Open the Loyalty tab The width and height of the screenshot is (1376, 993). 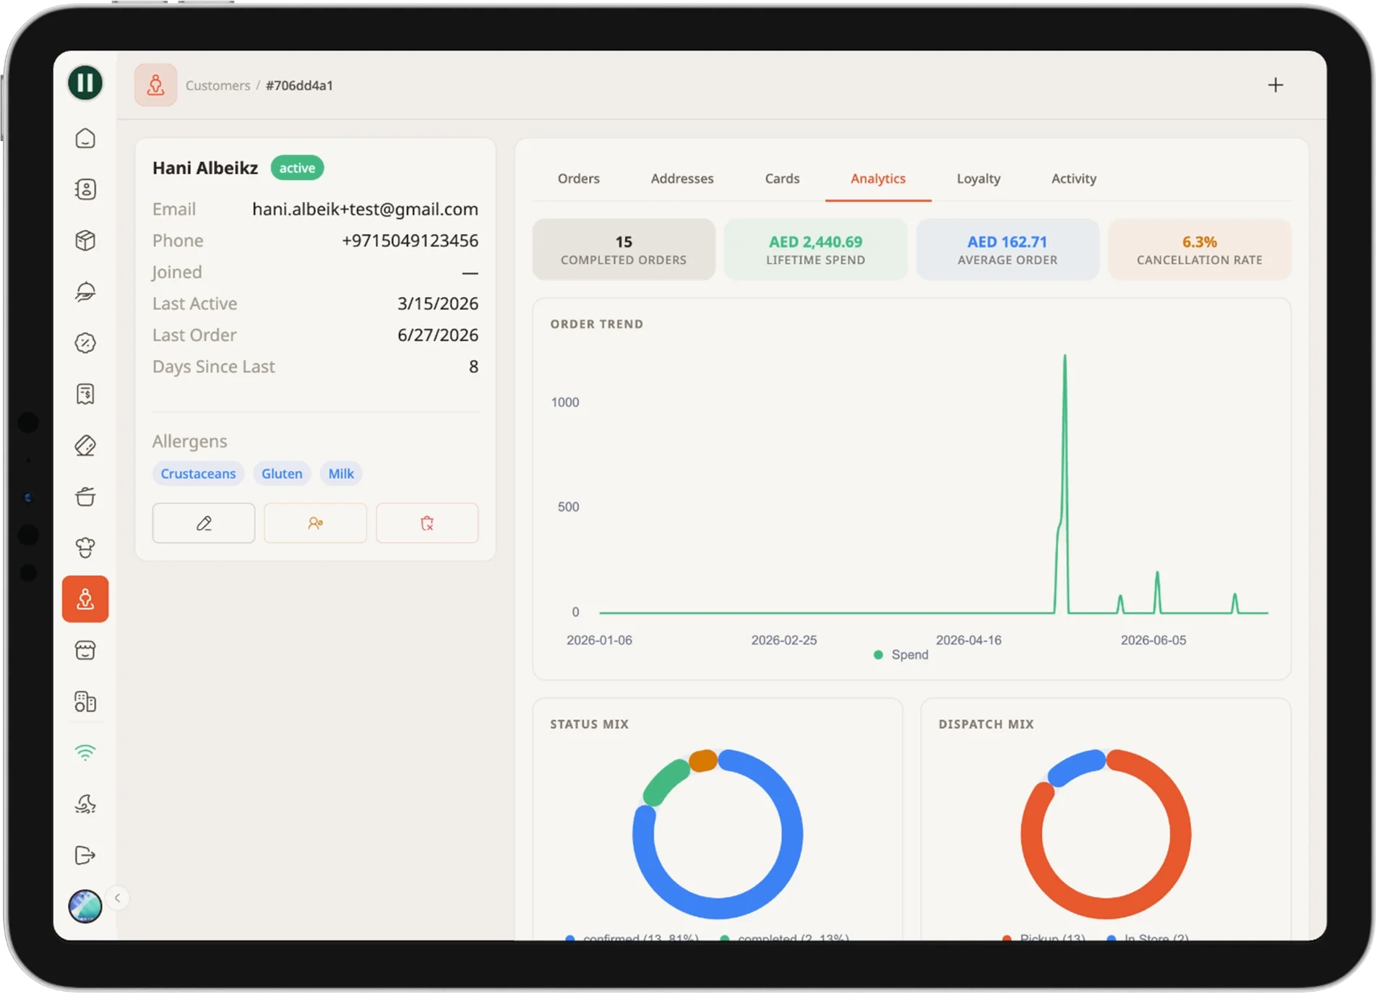[x=979, y=179]
